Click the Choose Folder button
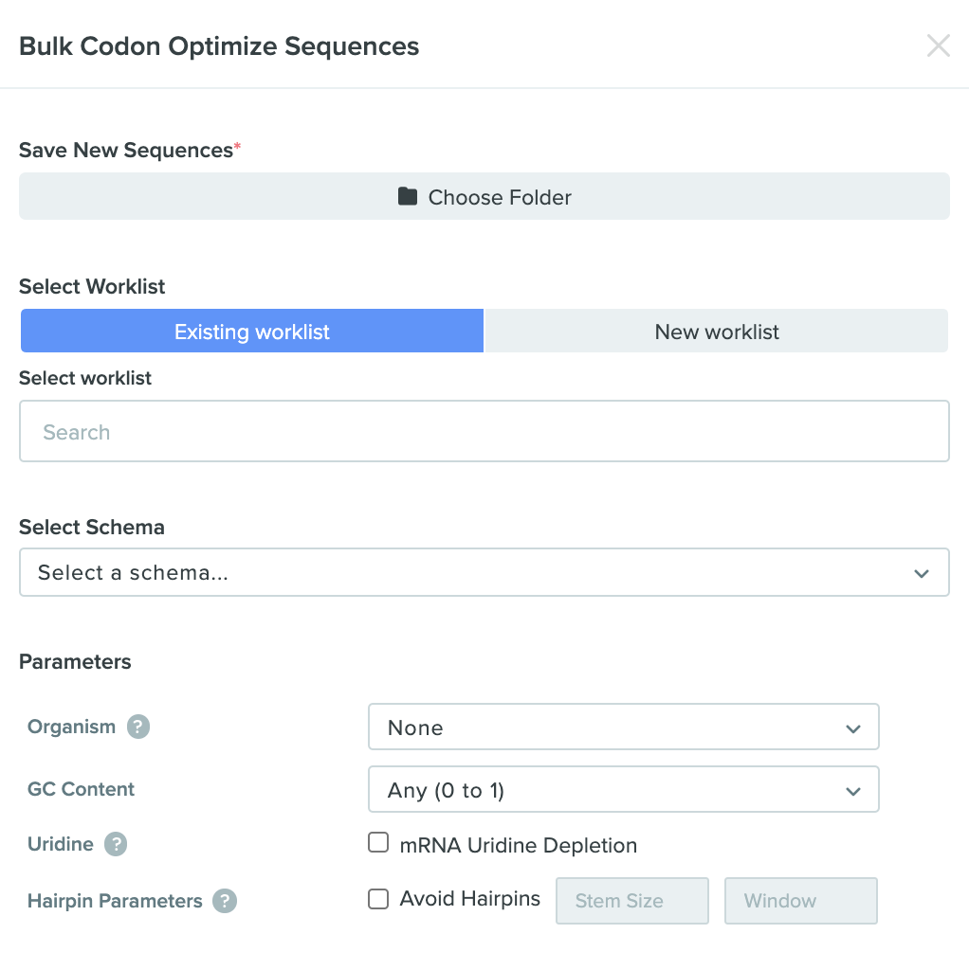 484,197
